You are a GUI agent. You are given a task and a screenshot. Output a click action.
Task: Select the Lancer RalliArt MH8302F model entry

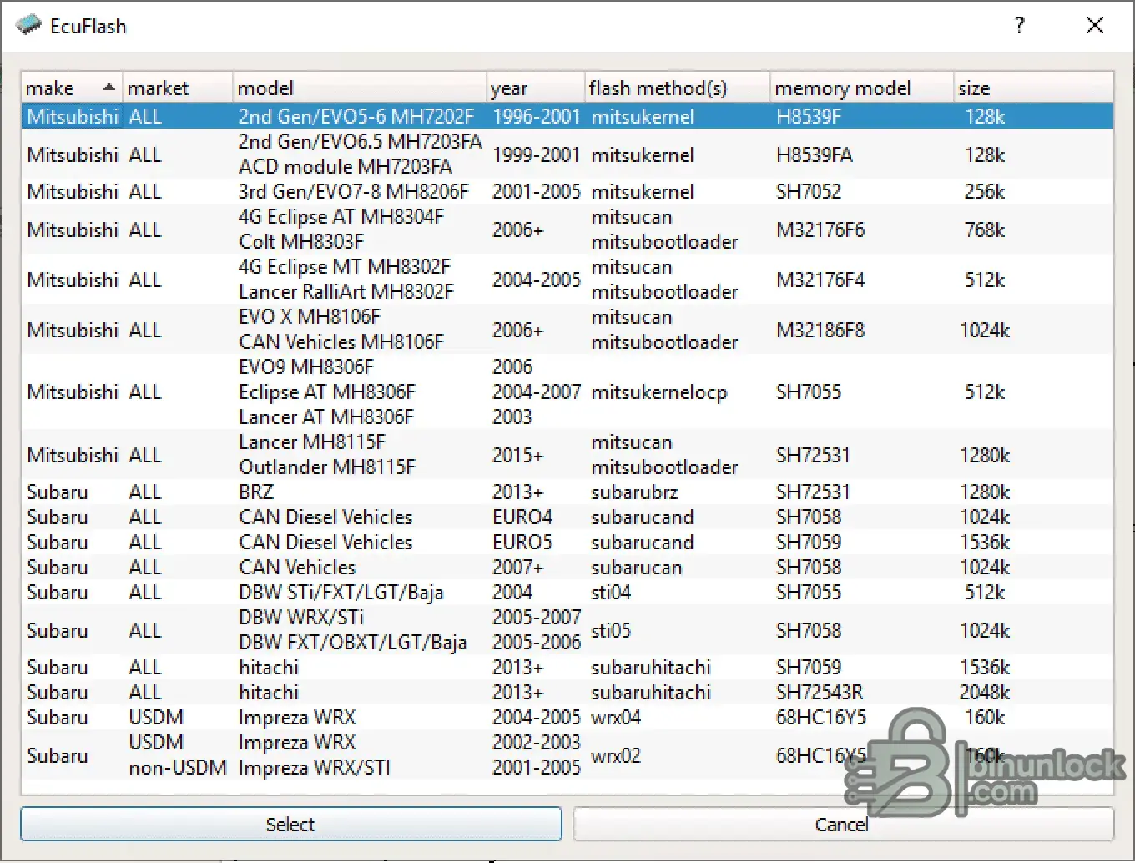[346, 291]
